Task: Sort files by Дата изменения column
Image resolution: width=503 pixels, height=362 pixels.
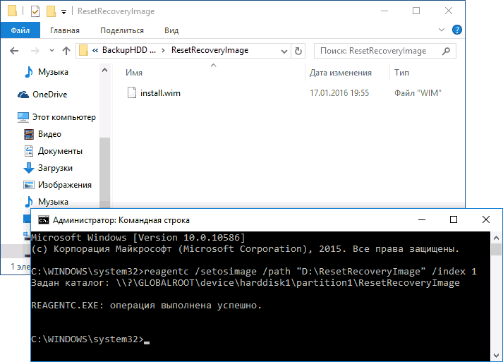Action: pos(340,73)
